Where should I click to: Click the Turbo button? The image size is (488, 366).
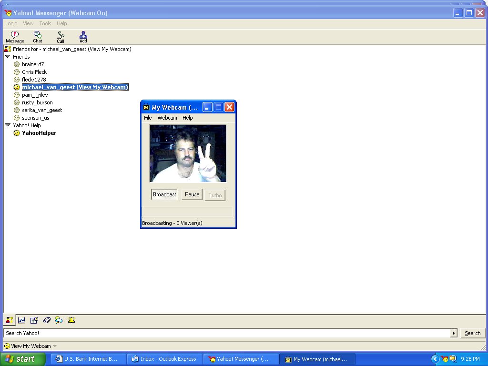pyautogui.click(x=215, y=195)
